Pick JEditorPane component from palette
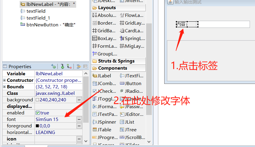The width and height of the screenshot is (255, 147). [132, 114]
